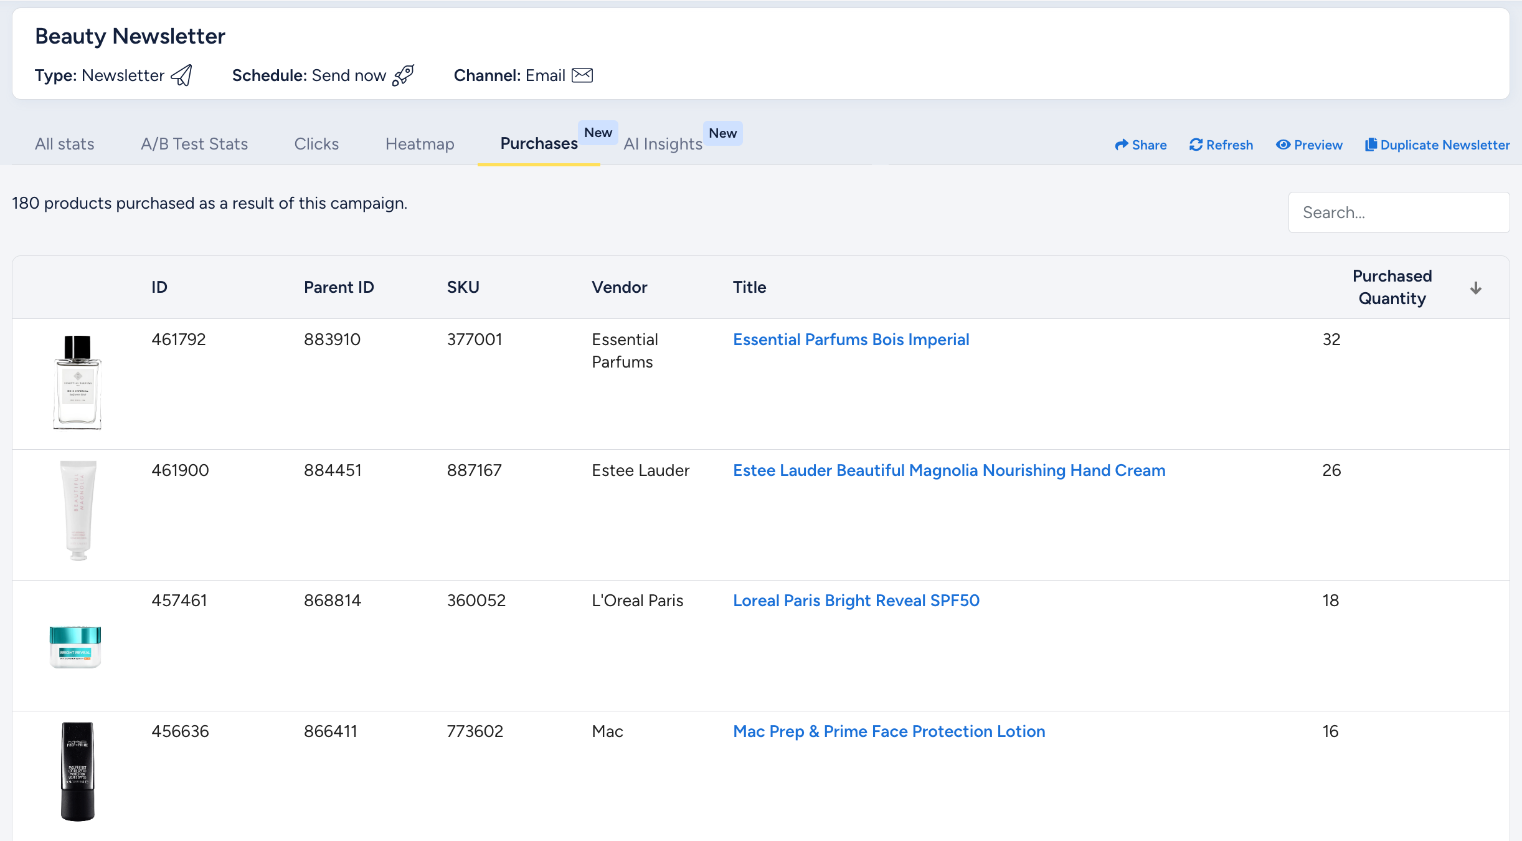Click the rocket Send now icon
The width and height of the screenshot is (1522, 841).
click(403, 75)
